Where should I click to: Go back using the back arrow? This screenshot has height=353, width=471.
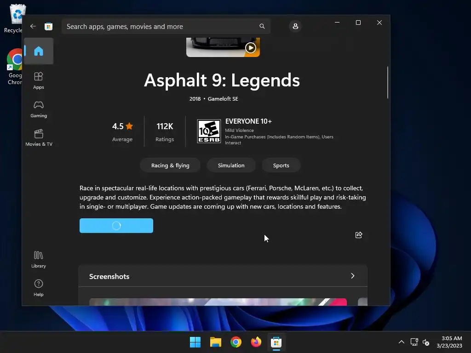(x=33, y=26)
